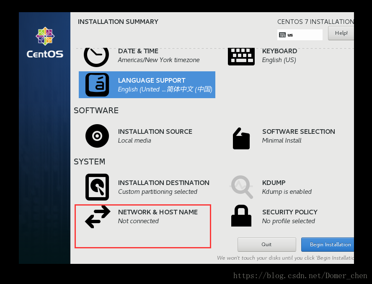Open LANGUAGE SUPPORT label

[152, 80]
